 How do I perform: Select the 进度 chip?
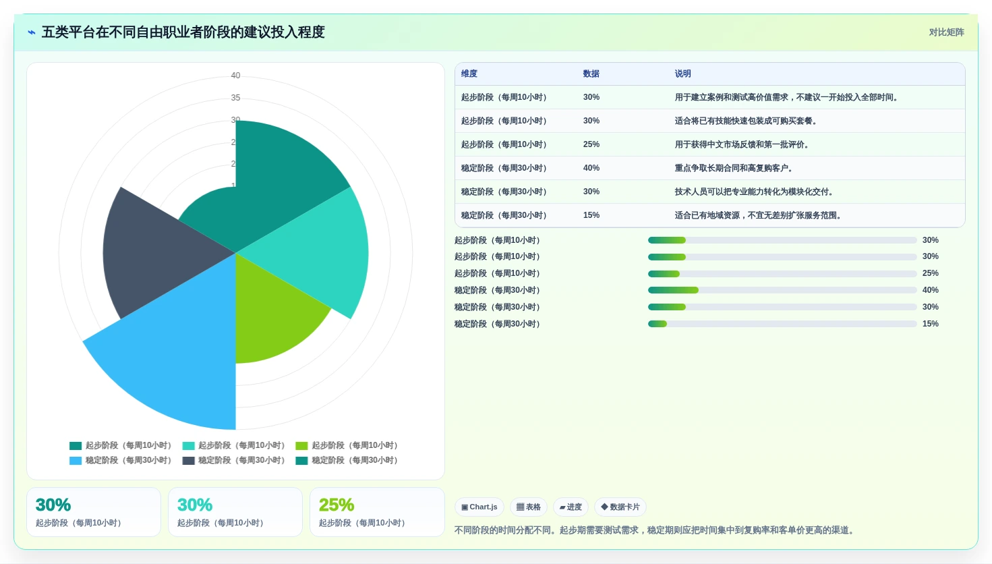[571, 507]
